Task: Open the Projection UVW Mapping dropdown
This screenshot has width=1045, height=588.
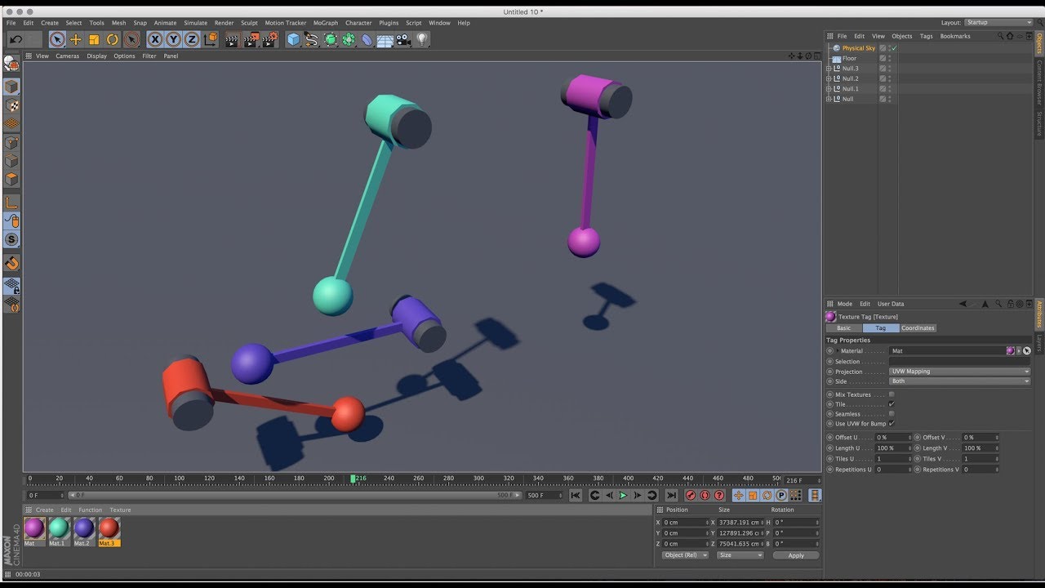Action: (959, 372)
